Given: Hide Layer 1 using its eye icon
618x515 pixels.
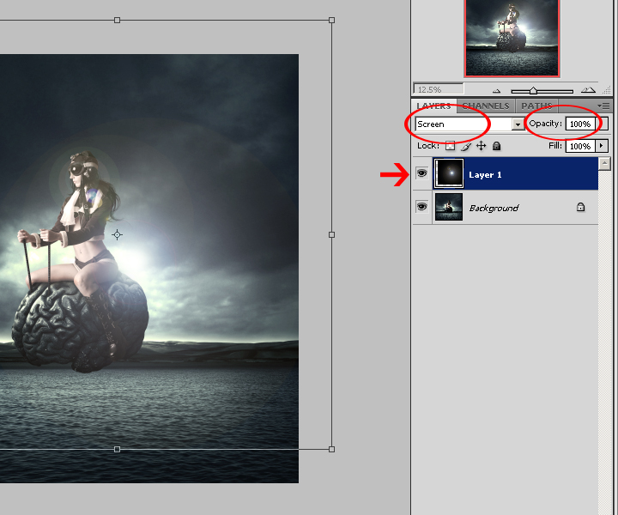Looking at the screenshot, I should [x=421, y=173].
